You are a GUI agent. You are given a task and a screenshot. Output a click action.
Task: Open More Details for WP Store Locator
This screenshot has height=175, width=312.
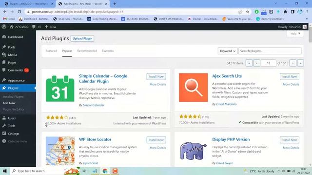pyautogui.click(x=157, y=148)
